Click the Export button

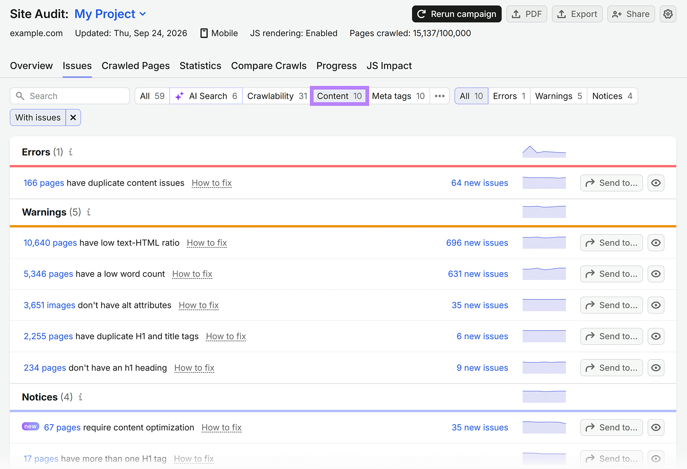coord(577,14)
